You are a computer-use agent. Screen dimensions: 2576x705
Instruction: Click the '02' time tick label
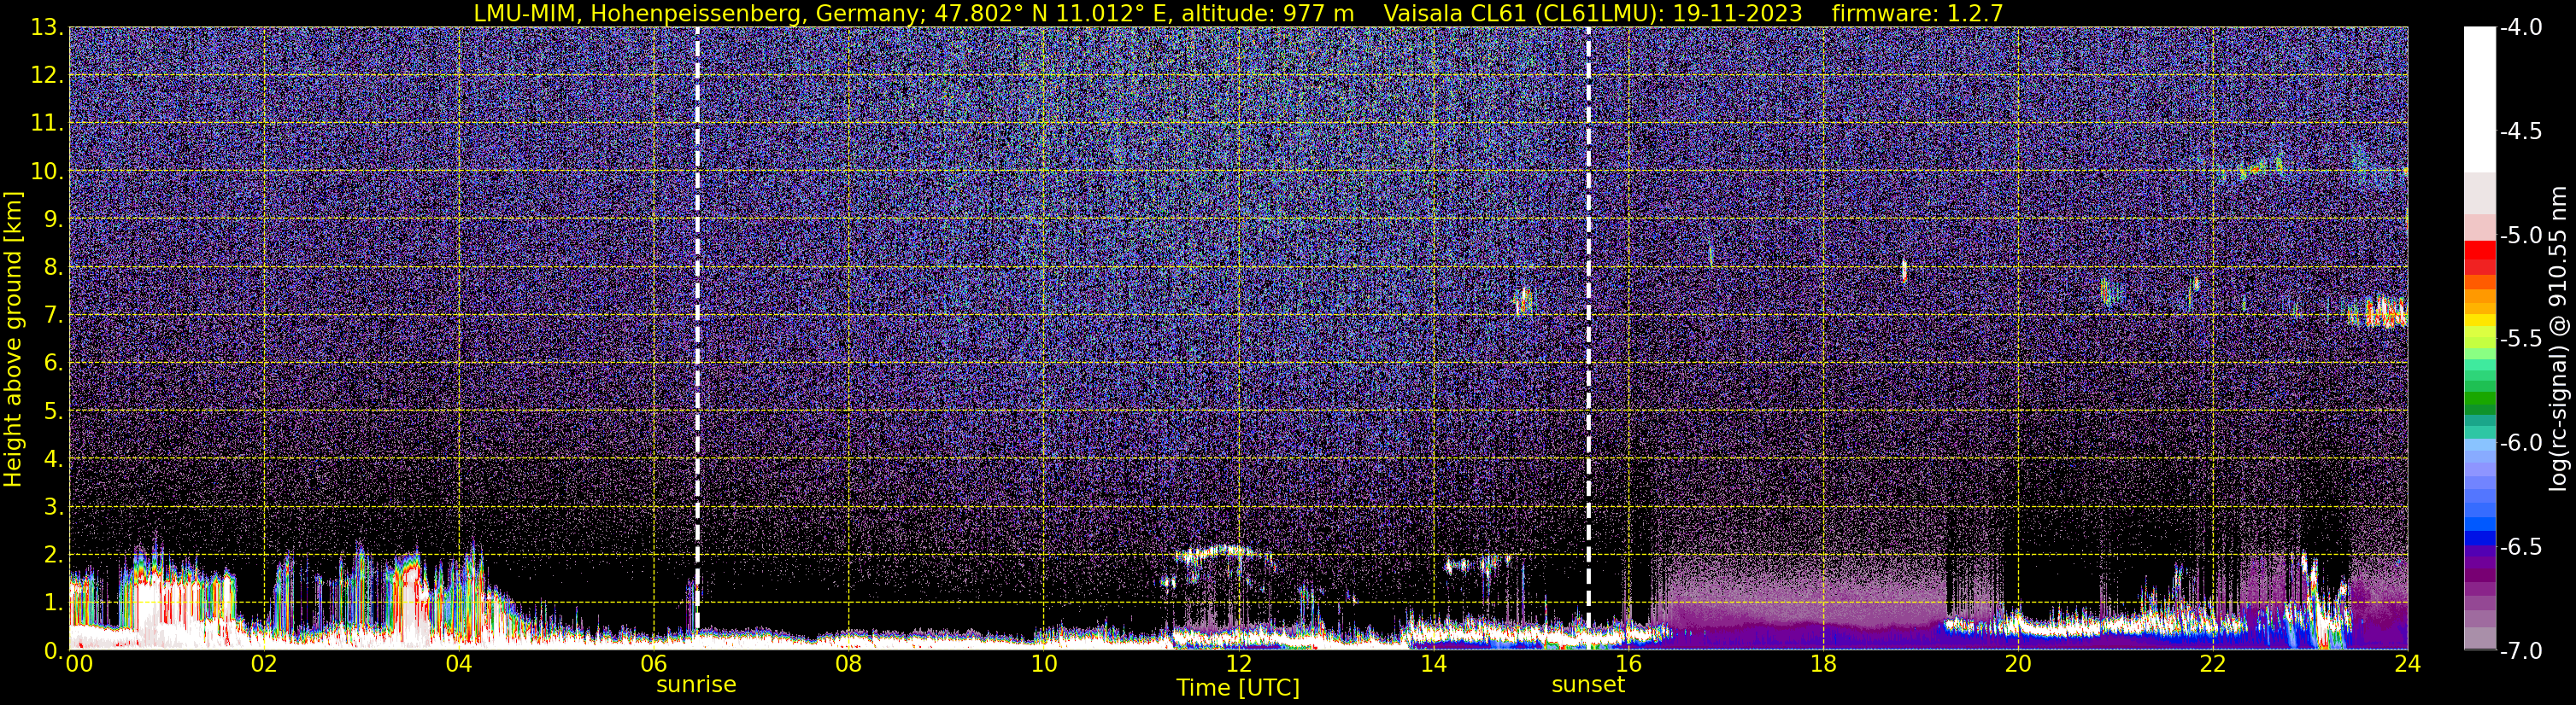[264, 664]
